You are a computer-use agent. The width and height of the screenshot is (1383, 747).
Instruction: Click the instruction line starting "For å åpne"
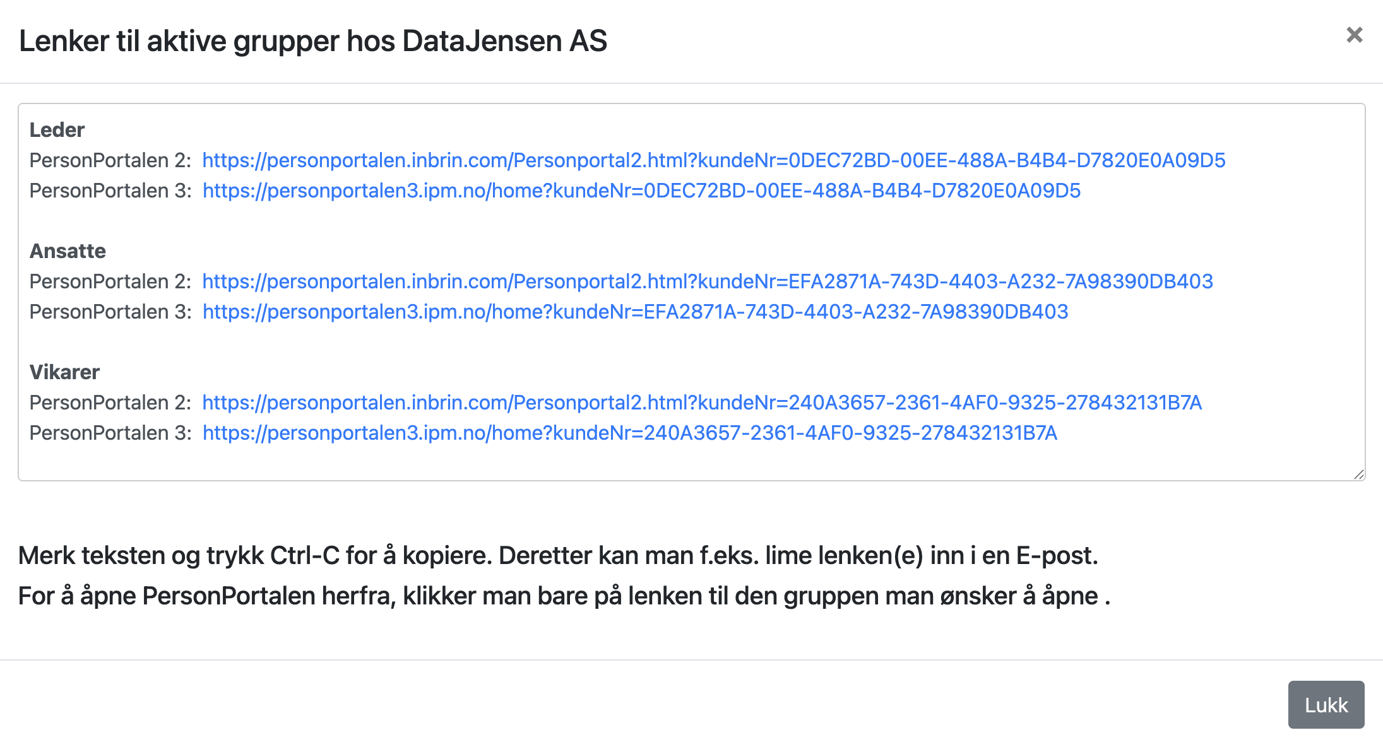pyautogui.click(x=564, y=596)
